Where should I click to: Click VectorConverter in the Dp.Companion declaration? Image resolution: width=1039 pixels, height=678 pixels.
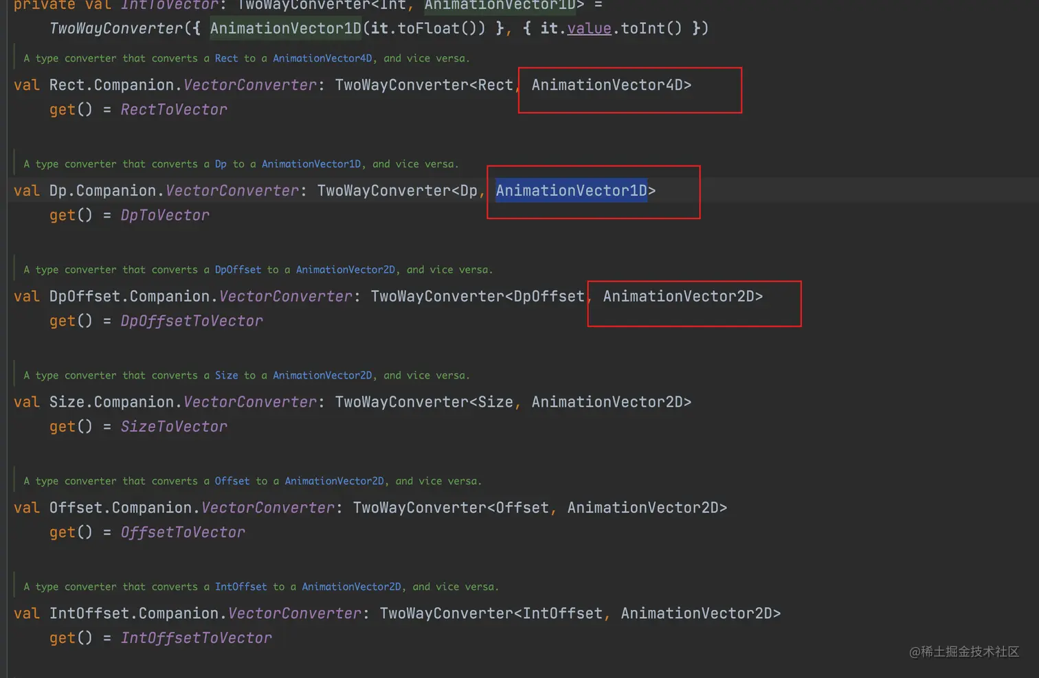(x=232, y=191)
